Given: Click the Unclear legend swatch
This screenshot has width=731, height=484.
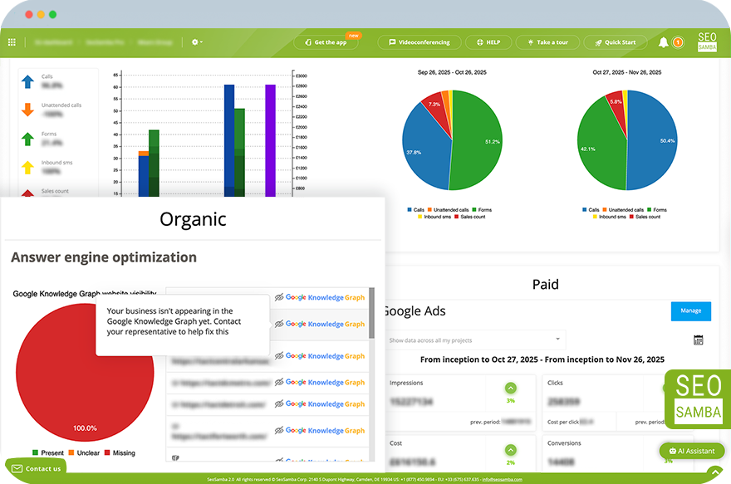Looking at the screenshot, I should click(71, 452).
